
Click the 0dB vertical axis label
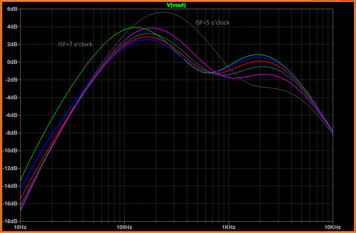coord(12,62)
